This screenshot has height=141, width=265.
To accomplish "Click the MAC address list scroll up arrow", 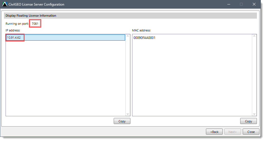I will 254,36.
